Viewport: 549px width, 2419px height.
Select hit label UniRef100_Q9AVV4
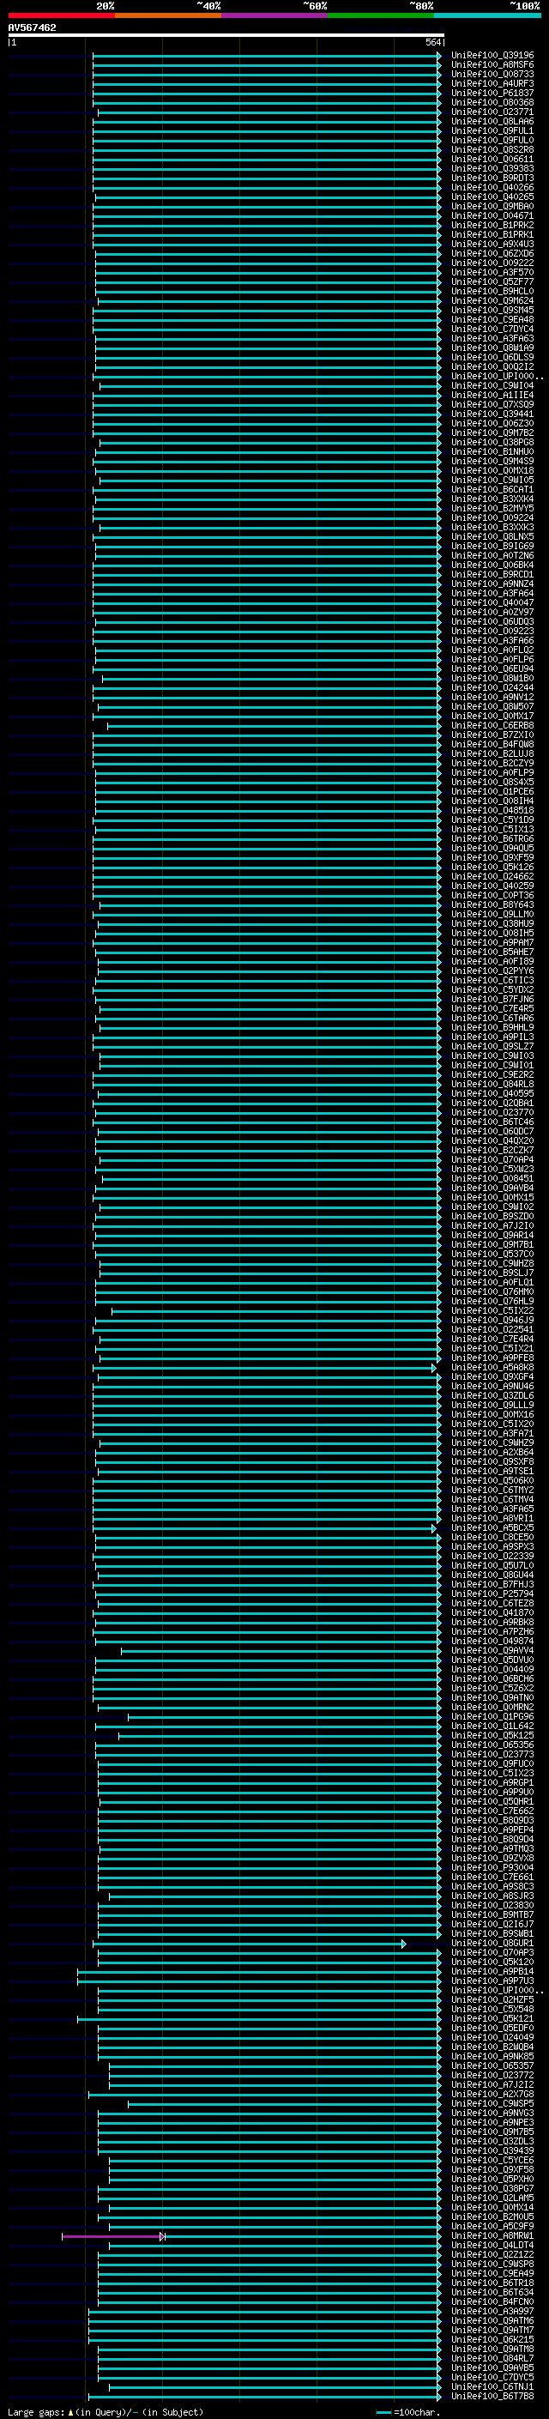(x=492, y=1650)
